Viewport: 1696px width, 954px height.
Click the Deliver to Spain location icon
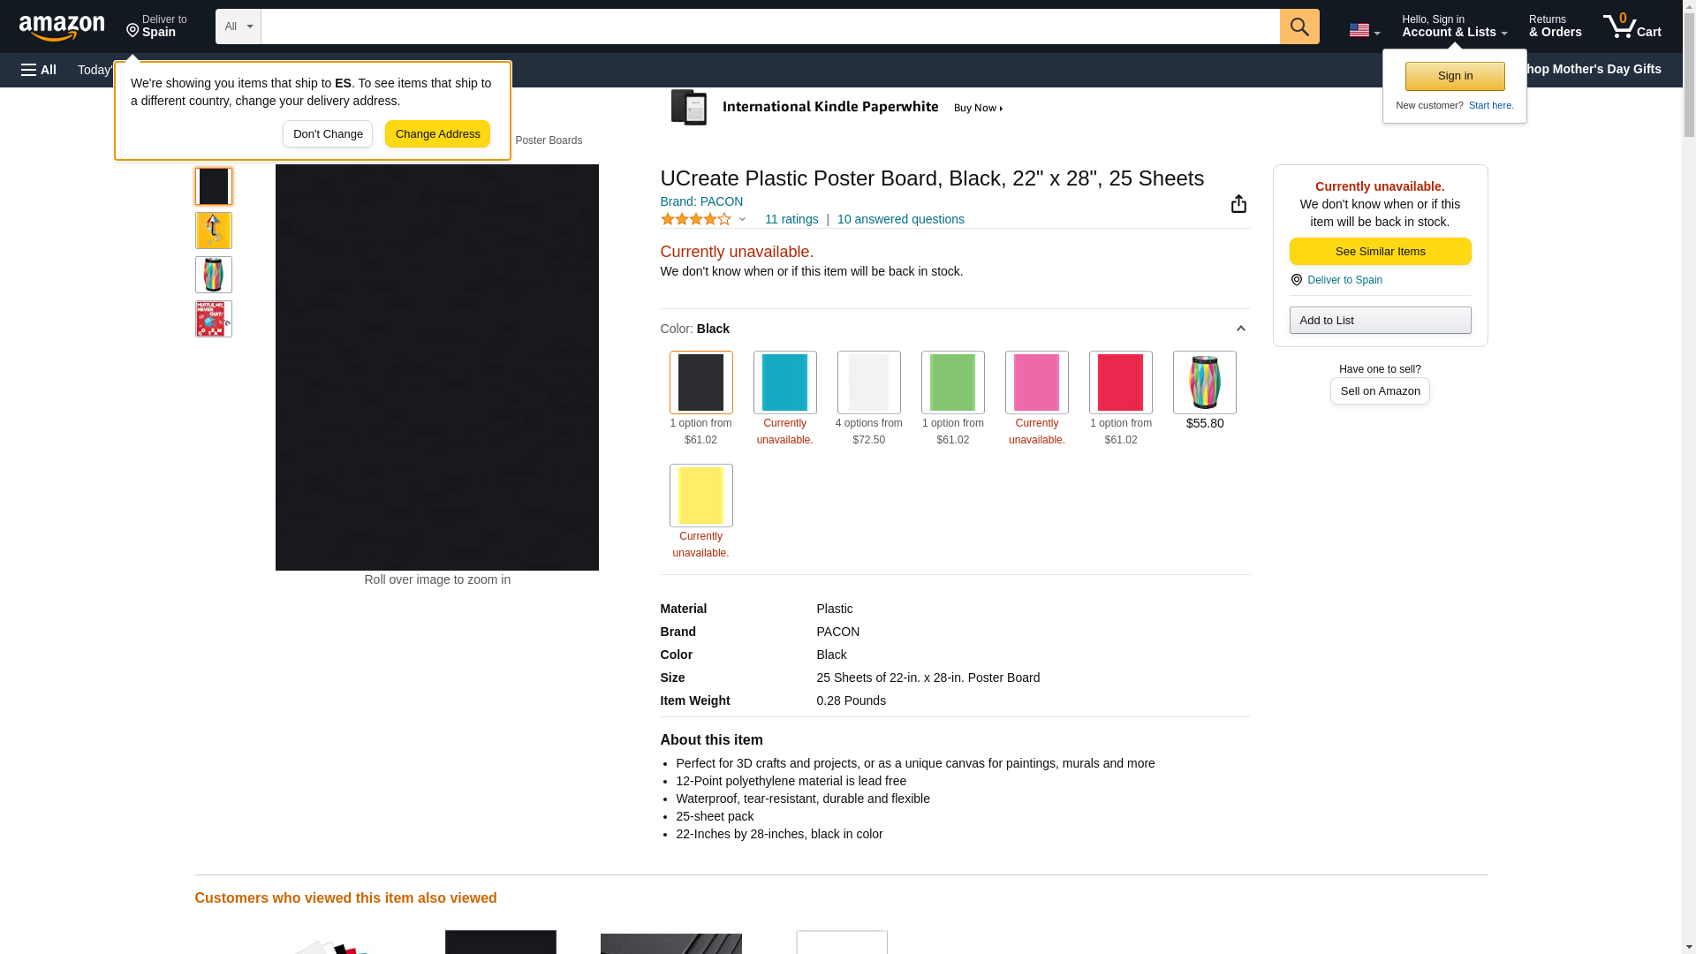pyautogui.click(x=132, y=32)
